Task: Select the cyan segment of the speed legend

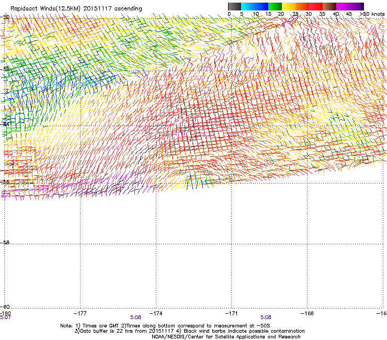Action: coord(248,6)
